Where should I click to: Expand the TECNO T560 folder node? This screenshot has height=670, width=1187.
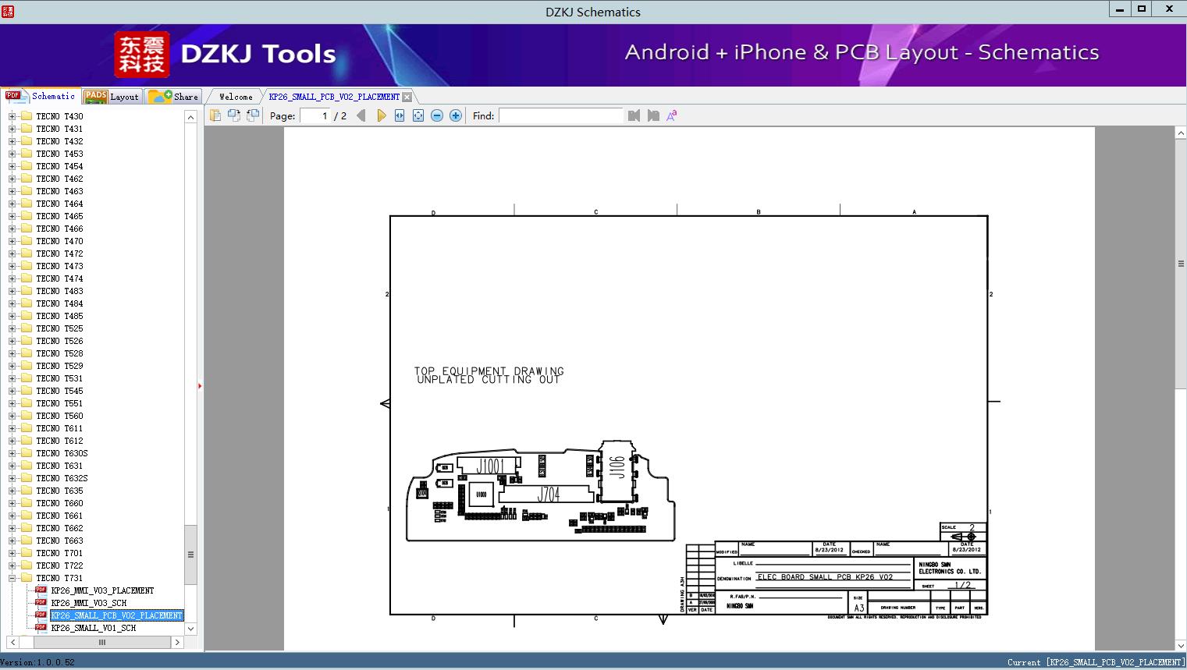pos(12,416)
